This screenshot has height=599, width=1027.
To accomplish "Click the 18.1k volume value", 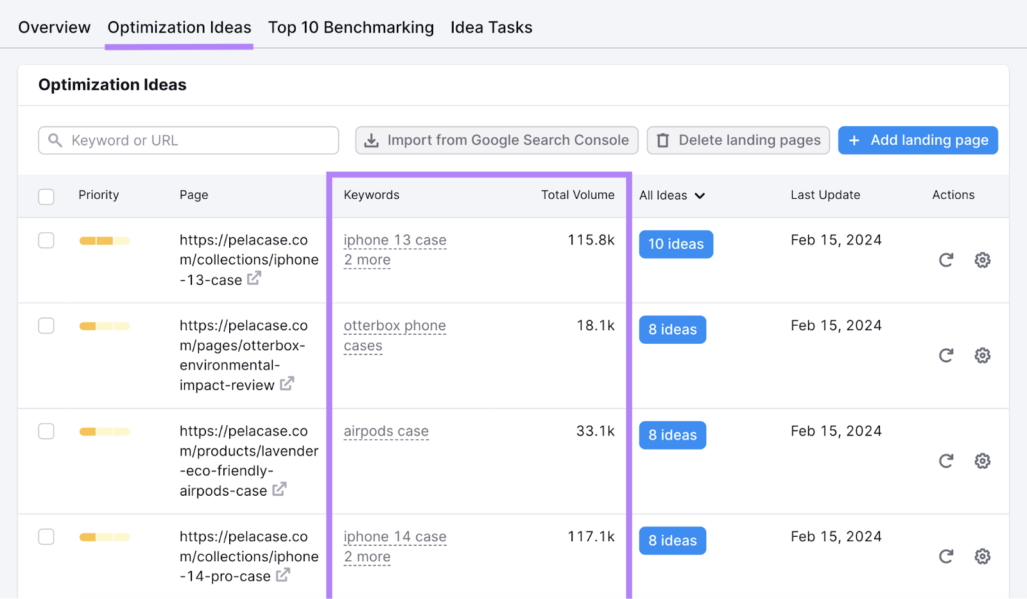I will pos(596,325).
